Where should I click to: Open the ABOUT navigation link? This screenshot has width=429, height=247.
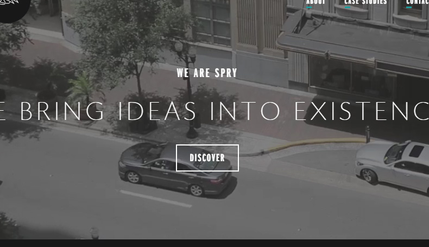coord(316,2)
